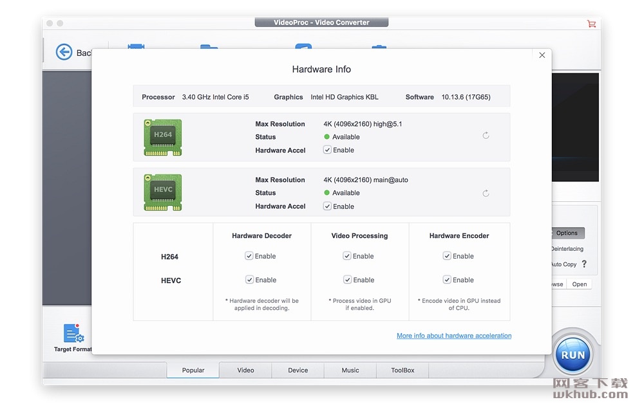The height and width of the screenshot is (411, 644).
Task: Click the green HEVC Available status dot
Action: click(x=327, y=193)
